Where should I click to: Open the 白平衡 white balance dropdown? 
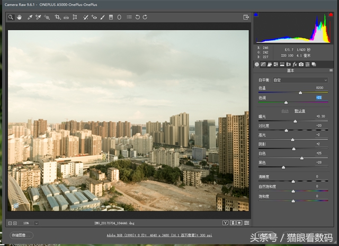click(300, 80)
